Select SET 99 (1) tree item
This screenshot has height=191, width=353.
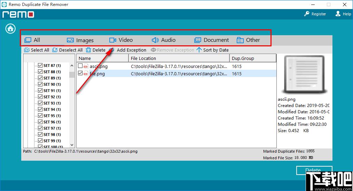pyautogui.click(x=52, y=141)
